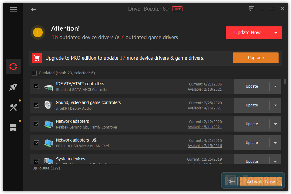Open Available: 7/15/2016 driver details link
The width and height of the screenshot is (291, 194).
[205, 146]
